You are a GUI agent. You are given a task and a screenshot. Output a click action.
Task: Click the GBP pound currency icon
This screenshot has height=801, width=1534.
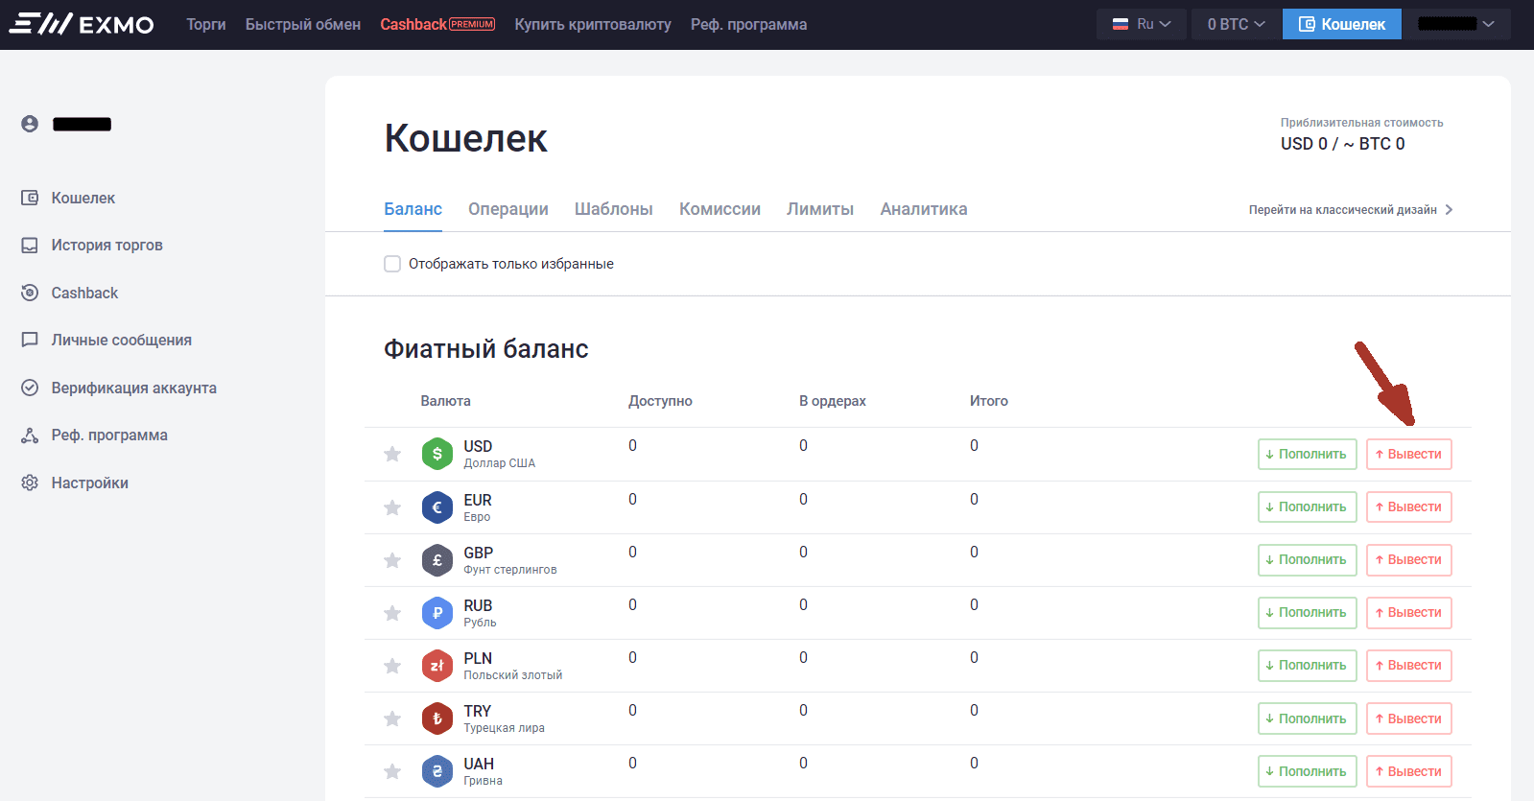coord(437,560)
